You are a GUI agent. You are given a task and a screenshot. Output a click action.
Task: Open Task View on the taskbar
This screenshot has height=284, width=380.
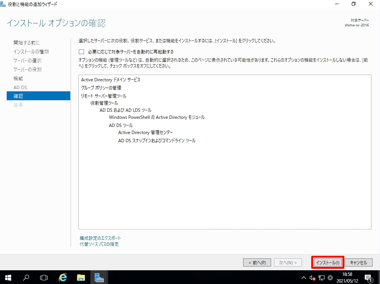(44, 277)
